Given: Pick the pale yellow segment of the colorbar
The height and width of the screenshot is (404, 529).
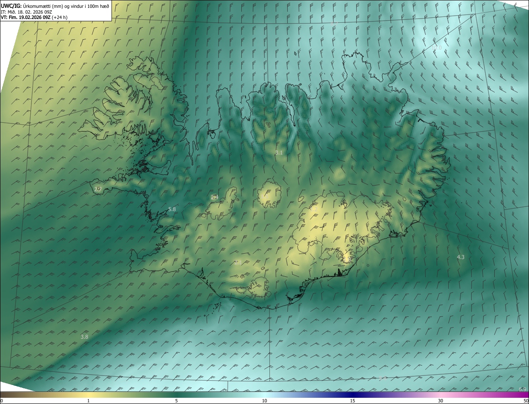Looking at the screenshot, I should (88, 395).
